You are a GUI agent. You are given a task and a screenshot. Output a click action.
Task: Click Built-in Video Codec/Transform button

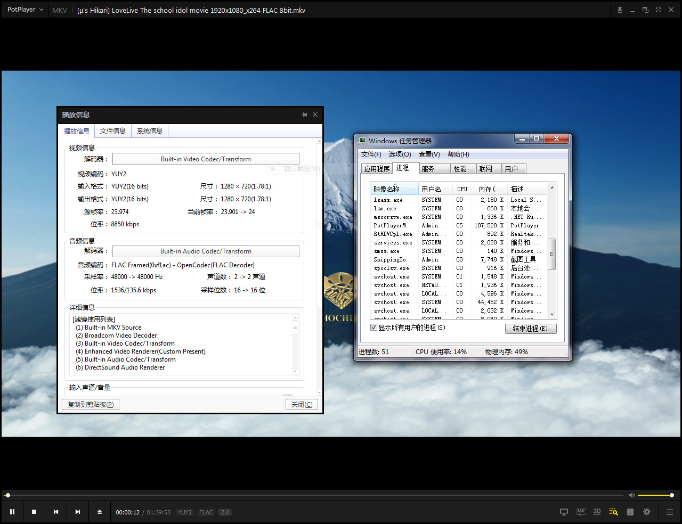click(206, 159)
